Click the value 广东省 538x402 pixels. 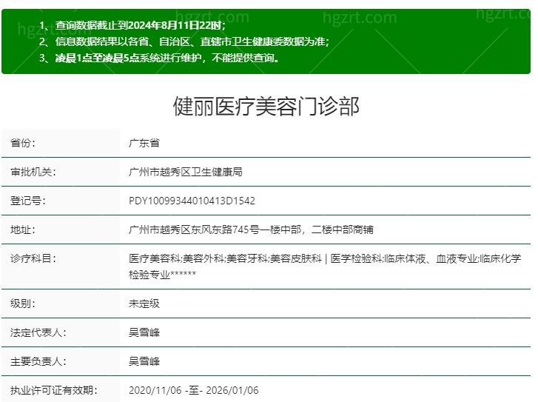pyautogui.click(x=144, y=143)
